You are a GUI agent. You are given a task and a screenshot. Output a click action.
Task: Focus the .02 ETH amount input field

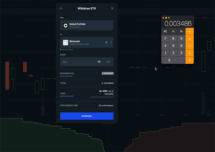(x=87, y=62)
